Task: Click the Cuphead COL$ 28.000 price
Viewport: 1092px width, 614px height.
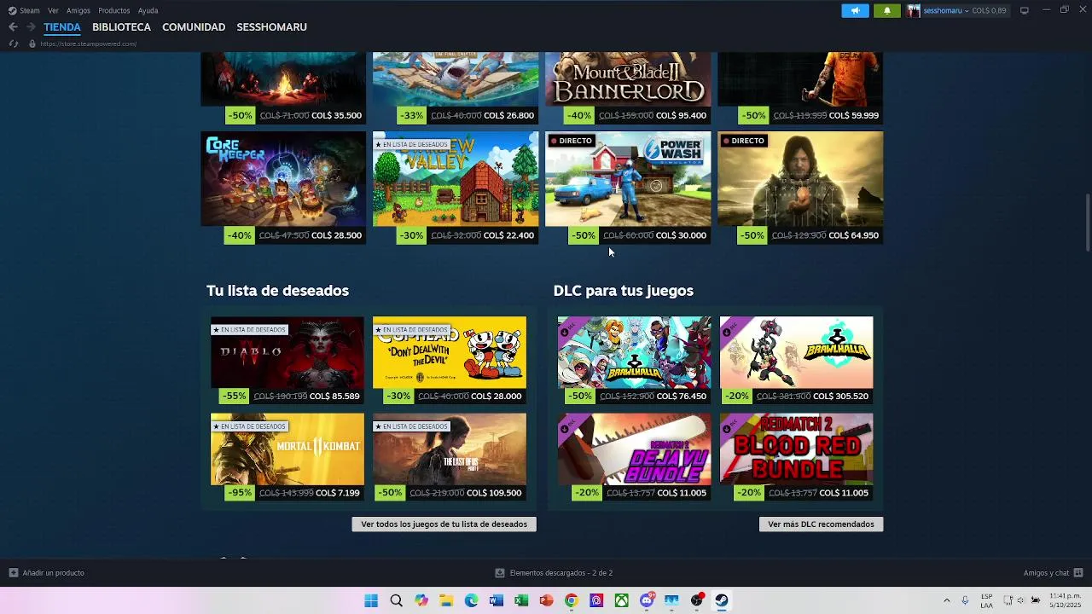Action: pos(497,396)
